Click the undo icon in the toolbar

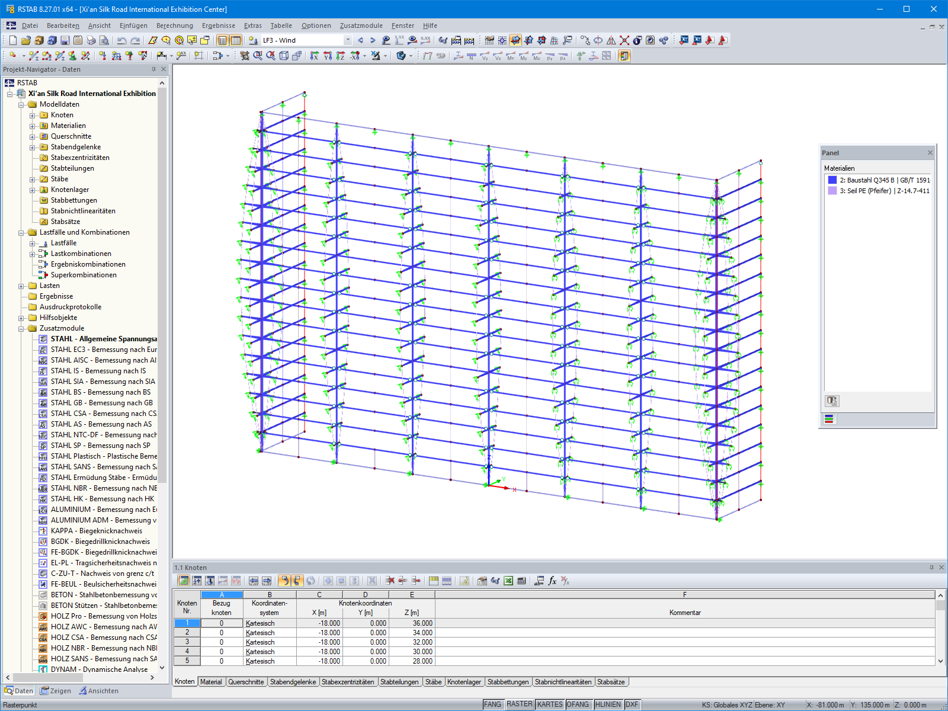pyautogui.click(x=123, y=40)
